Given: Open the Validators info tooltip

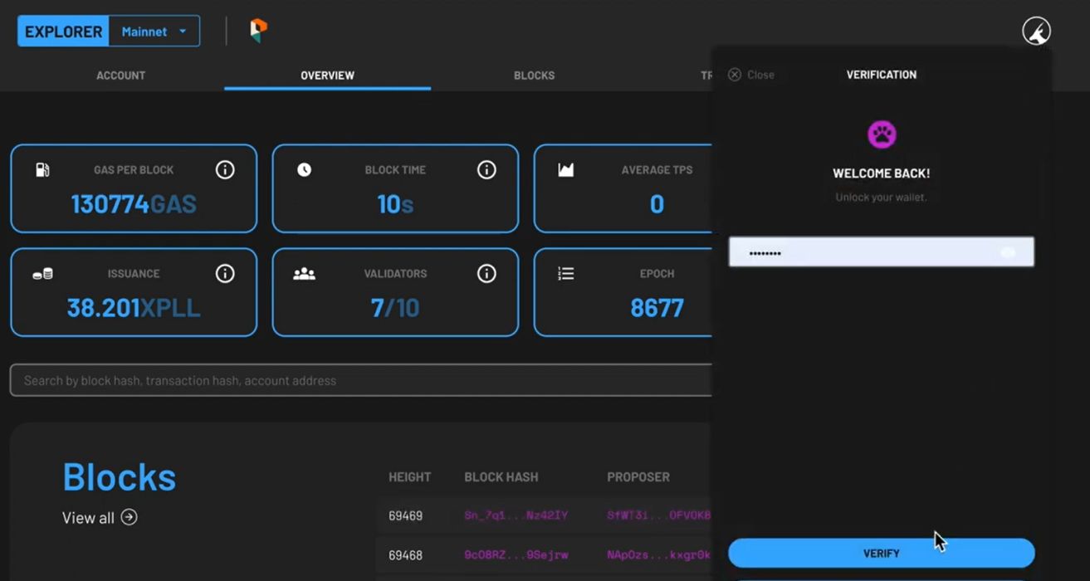Looking at the screenshot, I should (x=486, y=273).
